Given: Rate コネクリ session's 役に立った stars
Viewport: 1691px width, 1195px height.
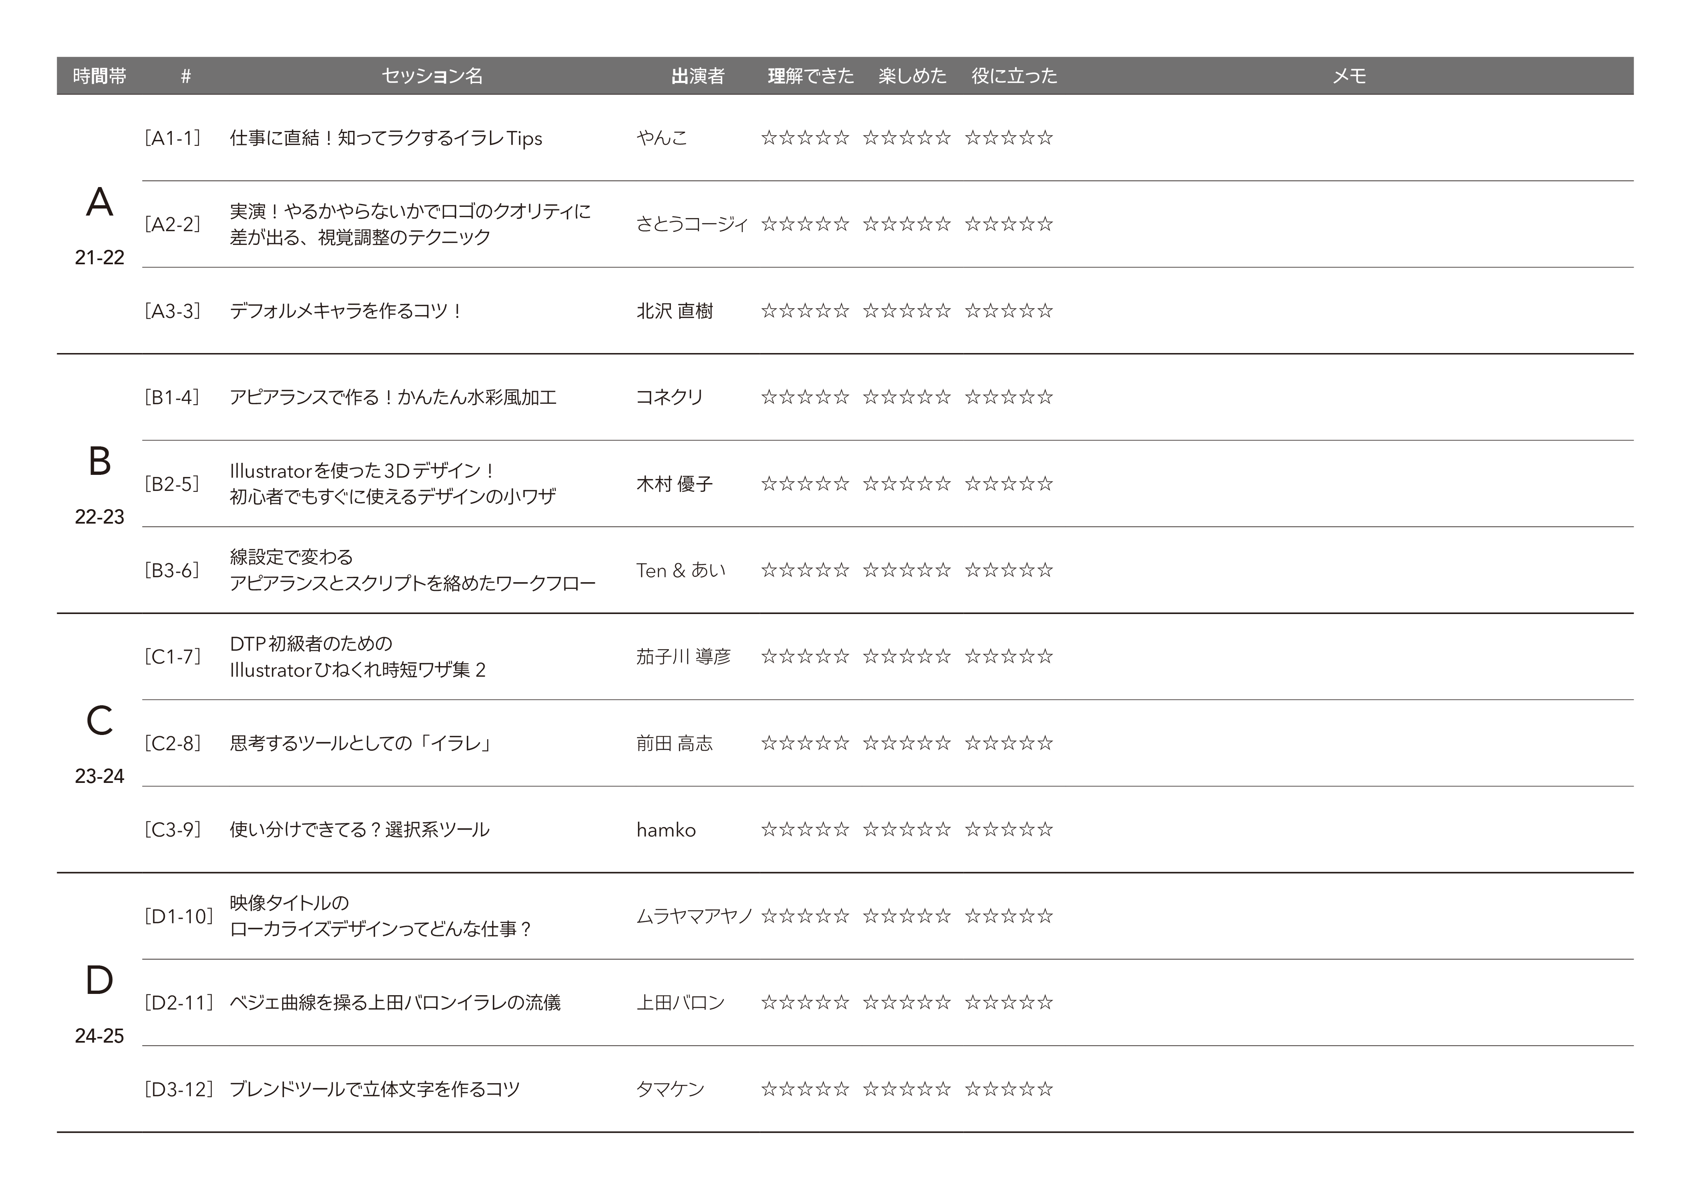Looking at the screenshot, I should point(1009,397).
